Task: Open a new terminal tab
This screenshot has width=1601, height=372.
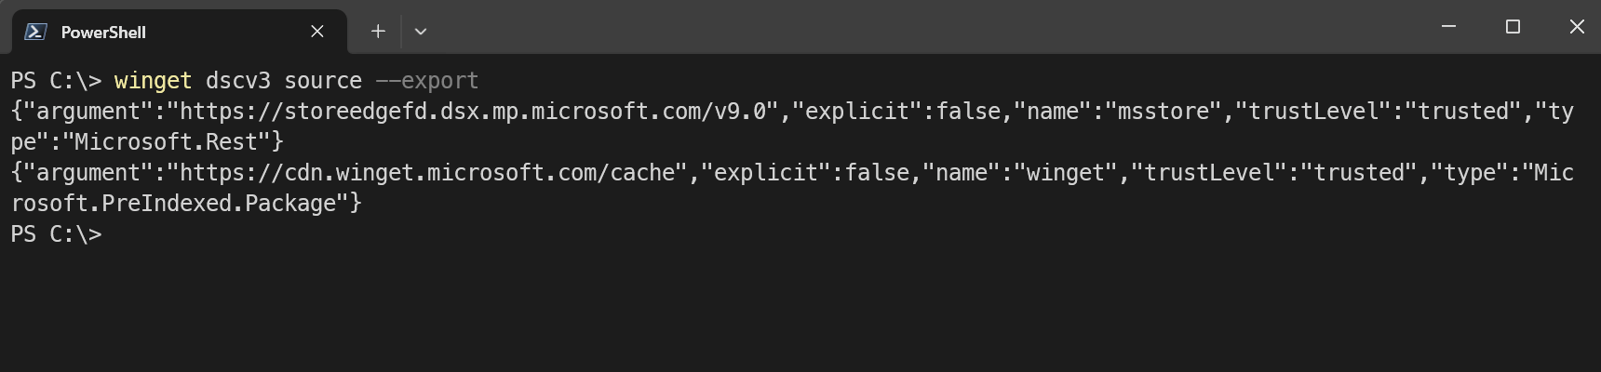Action: point(378,32)
